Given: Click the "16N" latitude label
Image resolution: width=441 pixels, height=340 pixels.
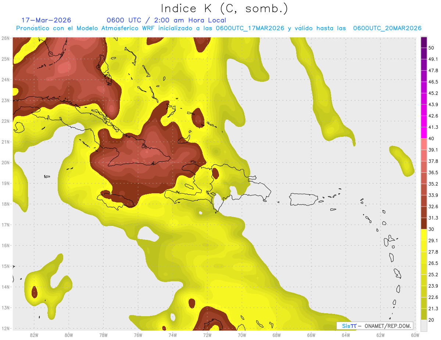Looking at the screenshot, I should click(5, 245).
